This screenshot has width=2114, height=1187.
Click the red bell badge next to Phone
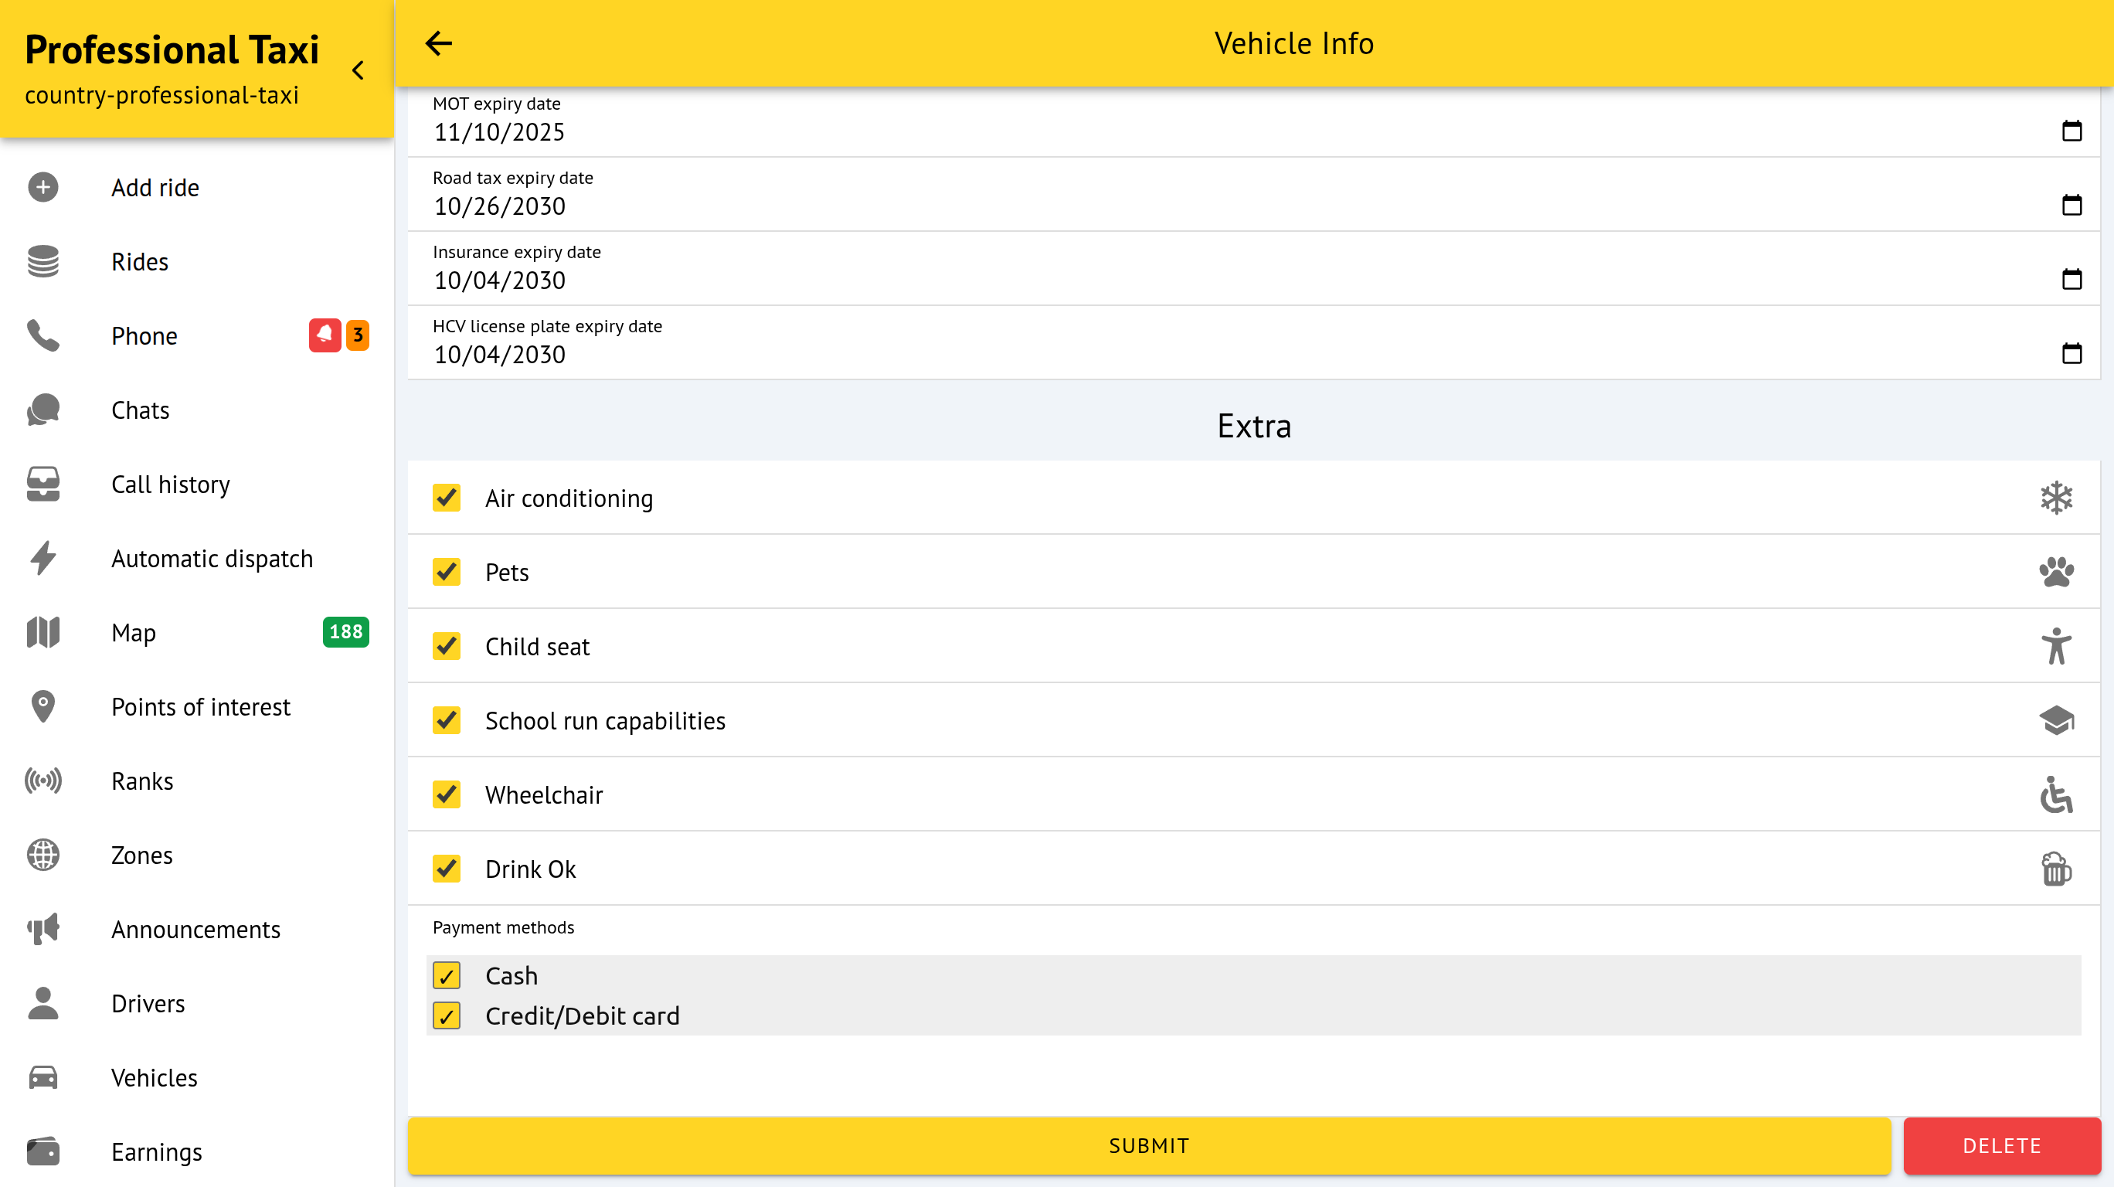tap(325, 335)
